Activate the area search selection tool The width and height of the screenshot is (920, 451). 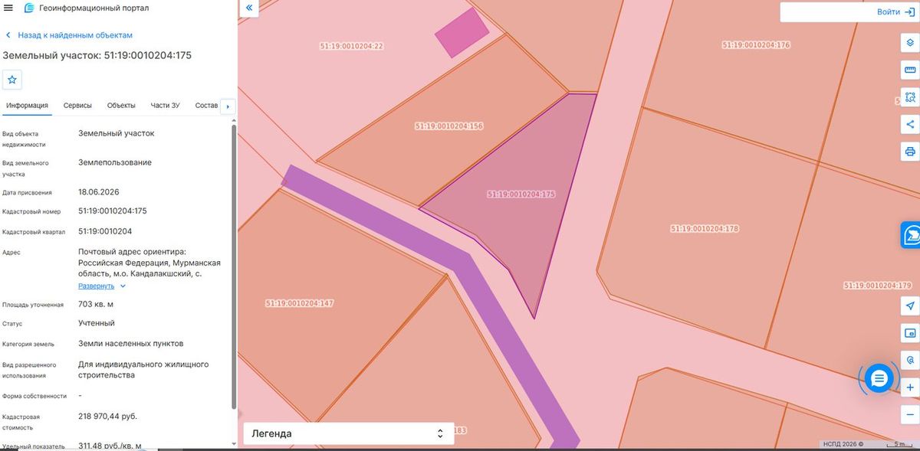910,97
